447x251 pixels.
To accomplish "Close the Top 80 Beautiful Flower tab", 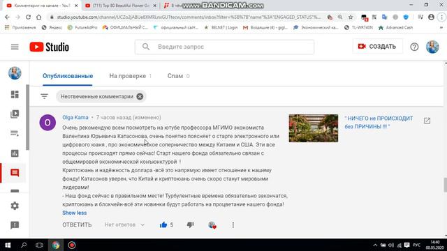I will 155,6.
